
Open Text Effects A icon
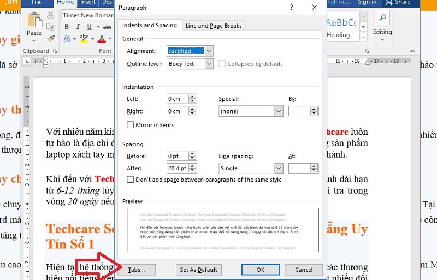click(67, 38)
